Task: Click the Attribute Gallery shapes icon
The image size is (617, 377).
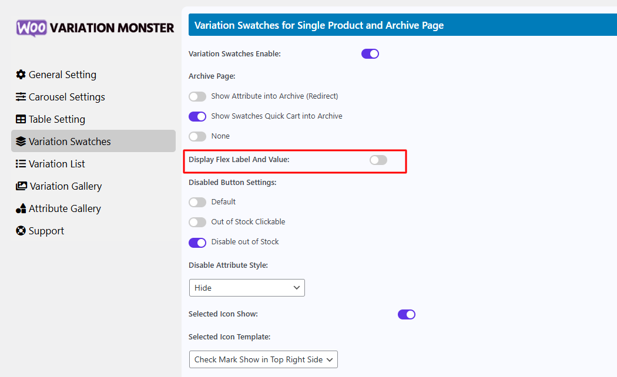Action: click(21, 208)
